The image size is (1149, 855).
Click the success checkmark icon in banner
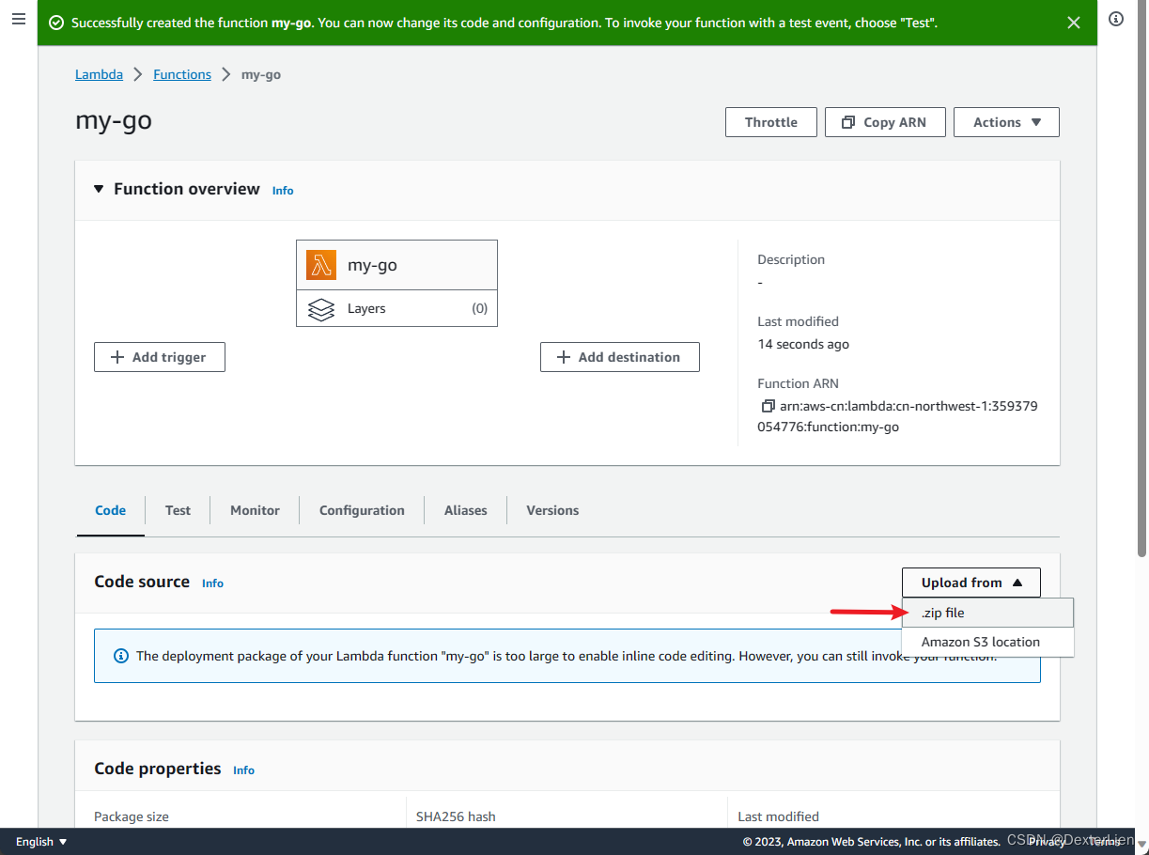tap(57, 23)
